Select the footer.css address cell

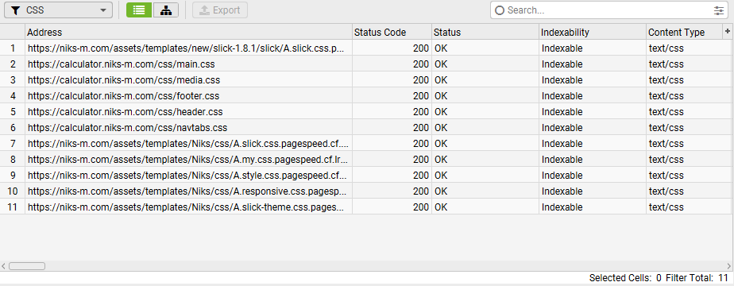[x=188, y=96]
